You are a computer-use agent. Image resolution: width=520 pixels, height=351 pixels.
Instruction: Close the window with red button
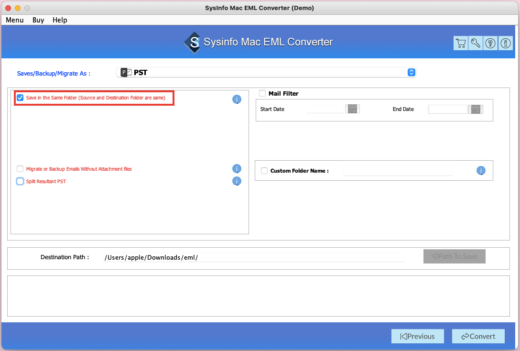pyautogui.click(x=8, y=8)
